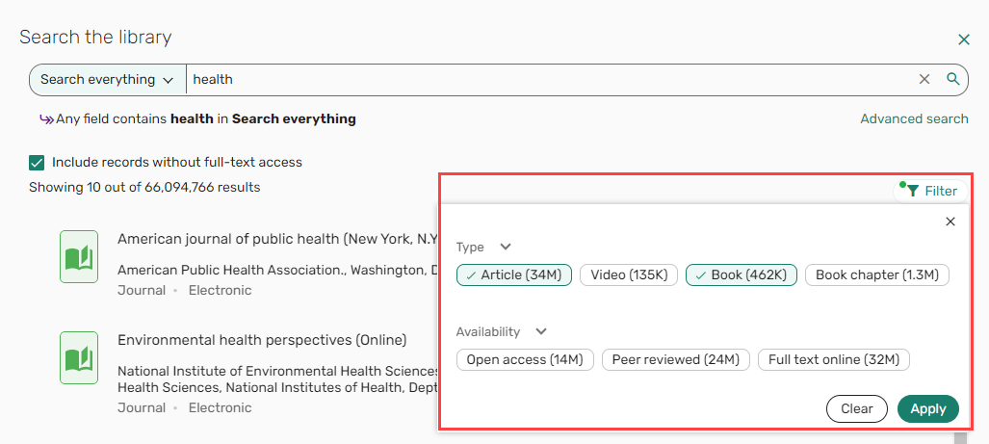Image resolution: width=989 pixels, height=444 pixels.
Task: Click into the search field containing health
Action: pyautogui.click(x=549, y=80)
